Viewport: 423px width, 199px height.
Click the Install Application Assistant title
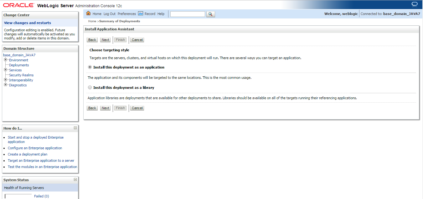tap(110, 29)
